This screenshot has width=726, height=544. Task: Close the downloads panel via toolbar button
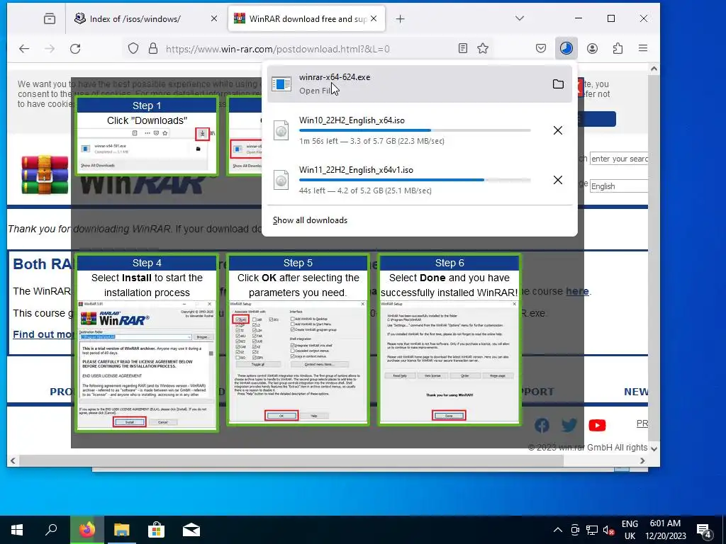click(566, 48)
